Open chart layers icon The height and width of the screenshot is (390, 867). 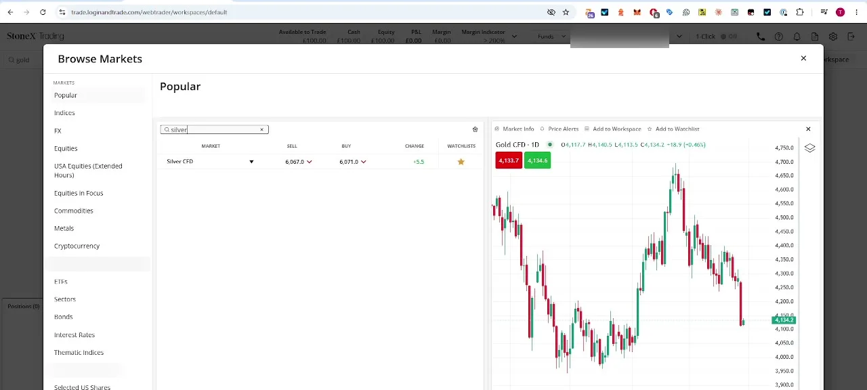tap(809, 148)
